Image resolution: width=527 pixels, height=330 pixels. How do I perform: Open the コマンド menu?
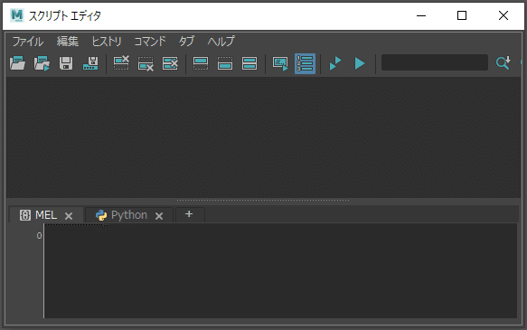tap(150, 42)
